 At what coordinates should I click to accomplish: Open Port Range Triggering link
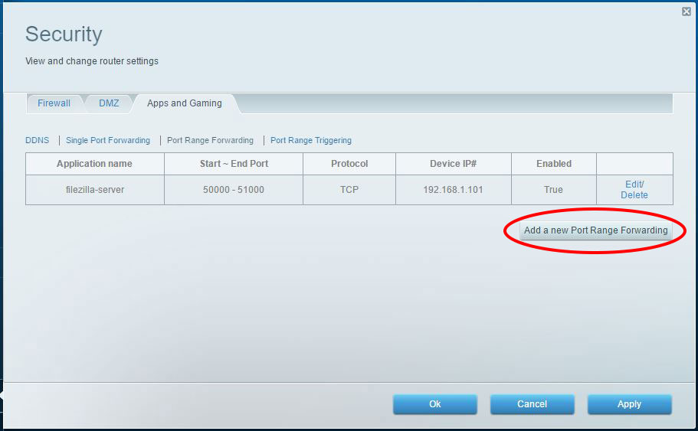pyautogui.click(x=311, y=140)
